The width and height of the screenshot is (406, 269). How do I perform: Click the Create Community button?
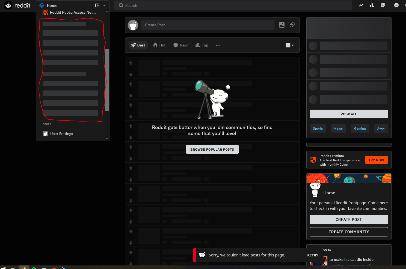click(x=349, y=232)
